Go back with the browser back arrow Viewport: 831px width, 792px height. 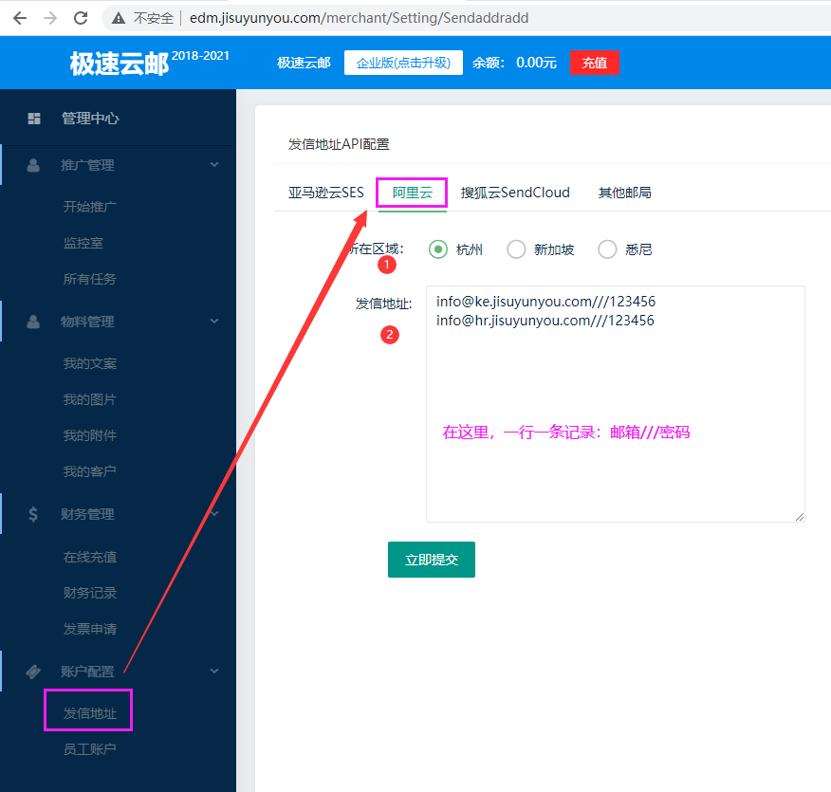(x=20, y=18)
